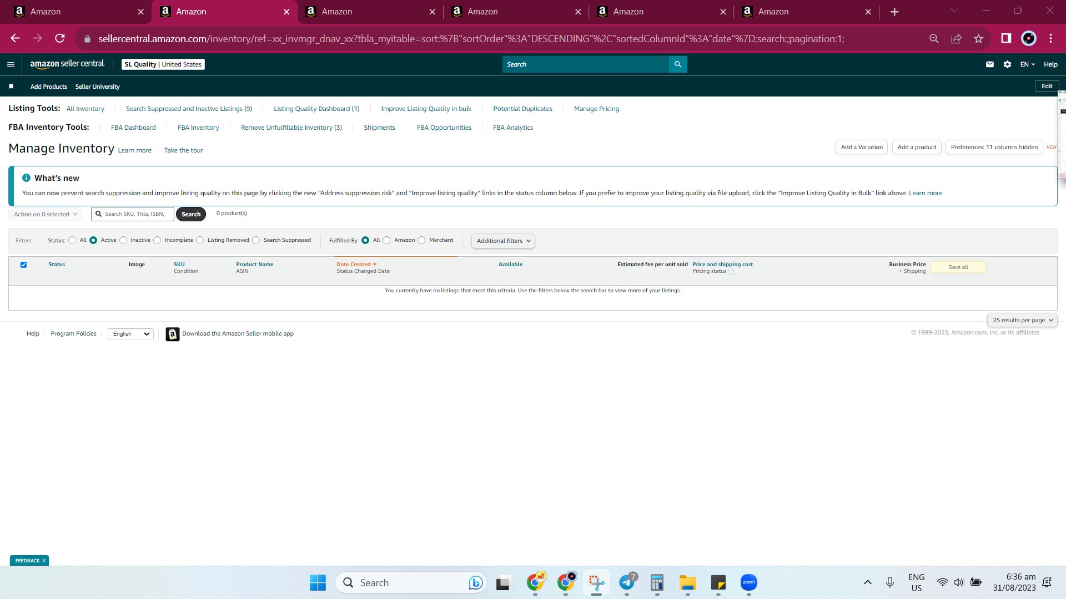1066x599 pixels.
Task: Open Zoom from the taskbar
Action: (x=749, y=582)
